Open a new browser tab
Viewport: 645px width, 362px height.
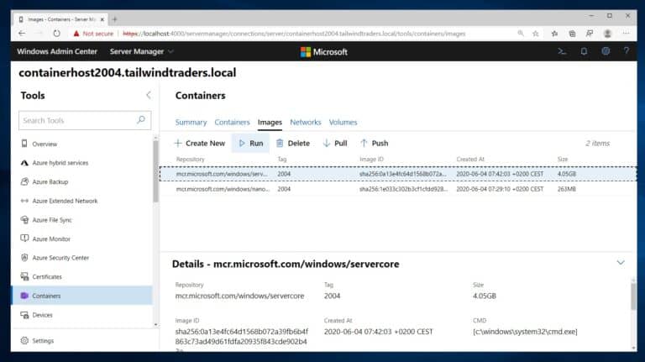click(115, 19)
